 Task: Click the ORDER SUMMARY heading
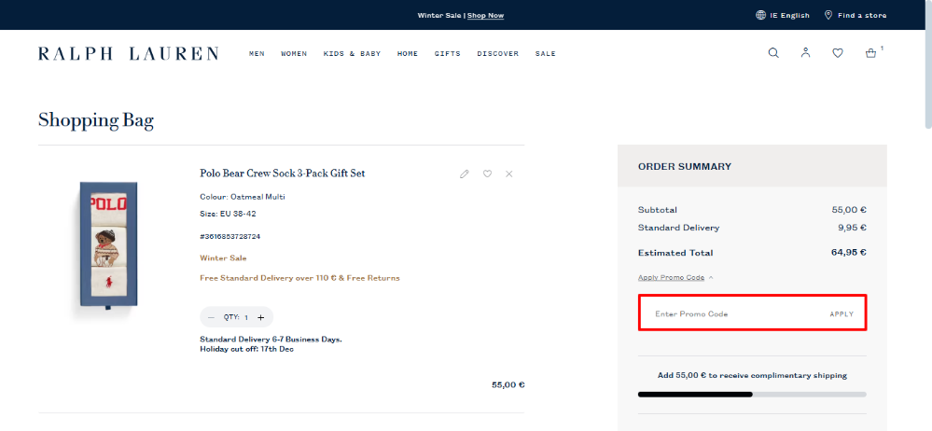click(685, 166)
